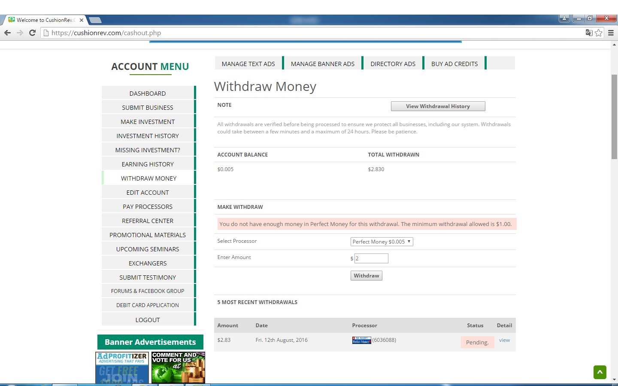This screenshot has height=386, width=618.
Task: Open the Chrome user profile button
Action: [564, 18]
